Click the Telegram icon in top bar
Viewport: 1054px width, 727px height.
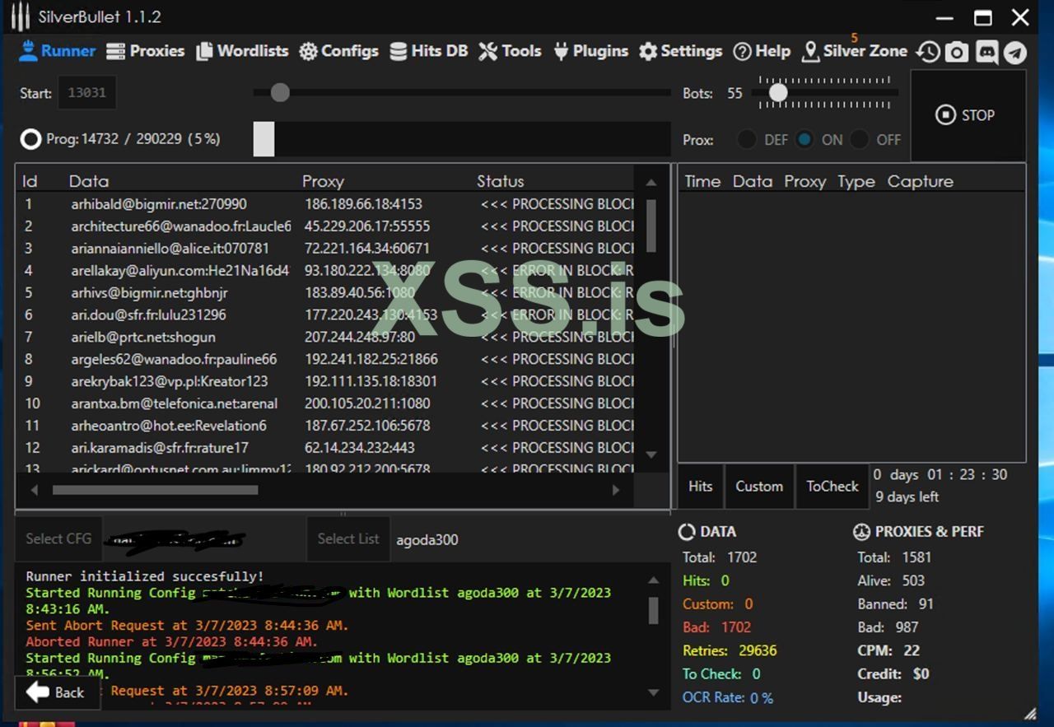[x=1015, y=52]
